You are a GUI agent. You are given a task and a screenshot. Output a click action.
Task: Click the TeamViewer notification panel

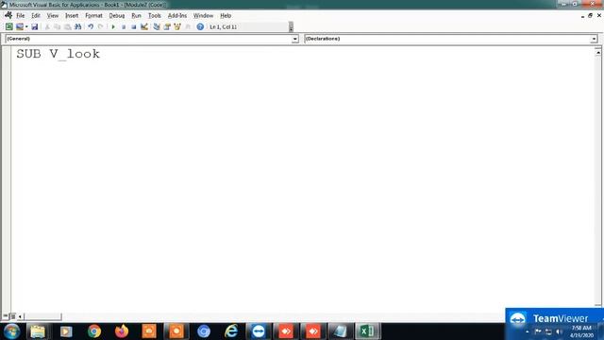[554, 318]
